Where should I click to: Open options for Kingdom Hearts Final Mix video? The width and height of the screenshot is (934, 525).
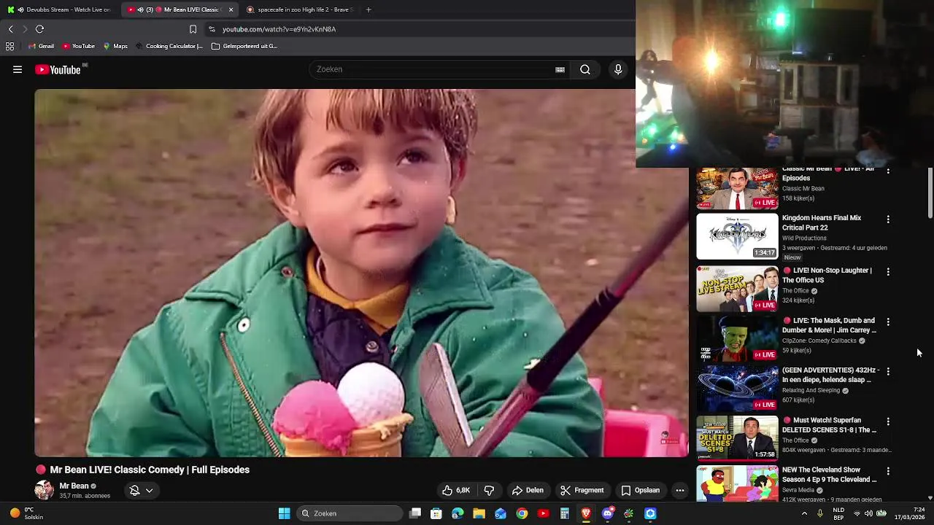point(888,219)
